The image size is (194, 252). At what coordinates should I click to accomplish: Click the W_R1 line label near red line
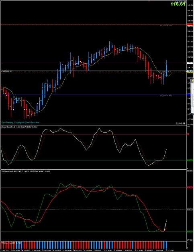click(166, 26)
